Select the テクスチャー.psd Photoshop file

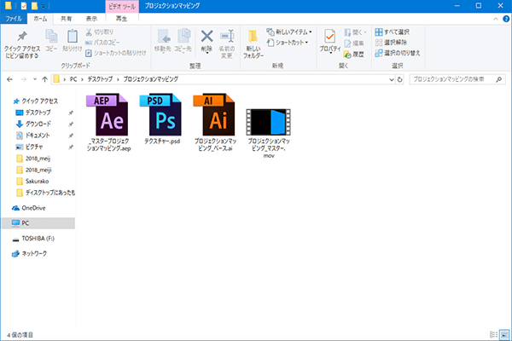coord(162,119)
